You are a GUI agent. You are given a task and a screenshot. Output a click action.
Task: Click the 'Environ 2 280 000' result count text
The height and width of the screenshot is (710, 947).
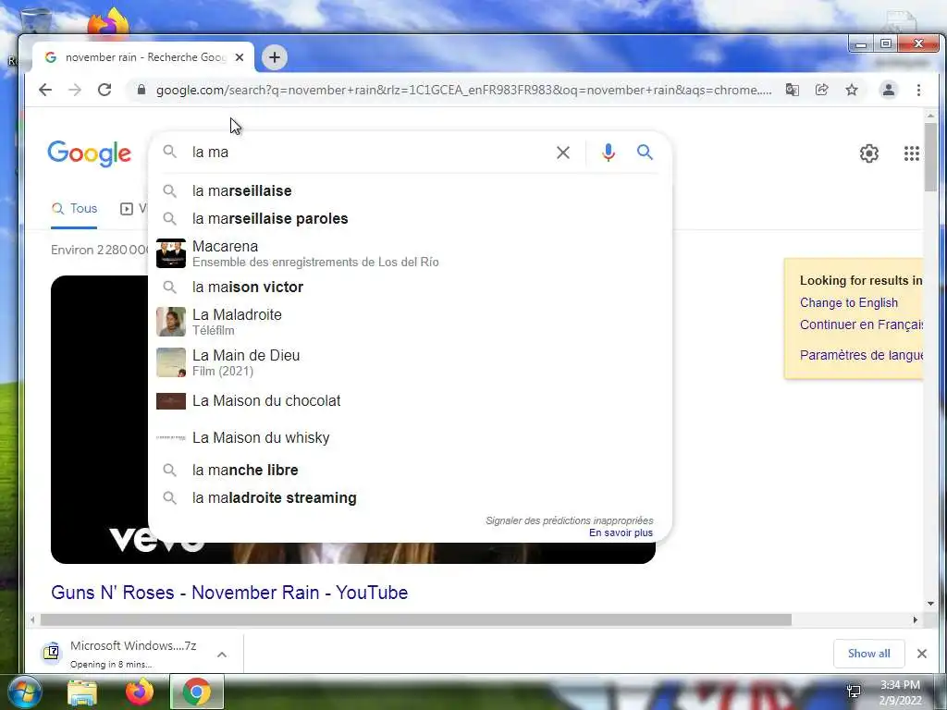tap(100, 250)
